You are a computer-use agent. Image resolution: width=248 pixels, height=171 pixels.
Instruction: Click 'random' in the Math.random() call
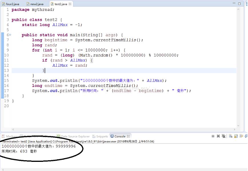(x=101, y=55)
